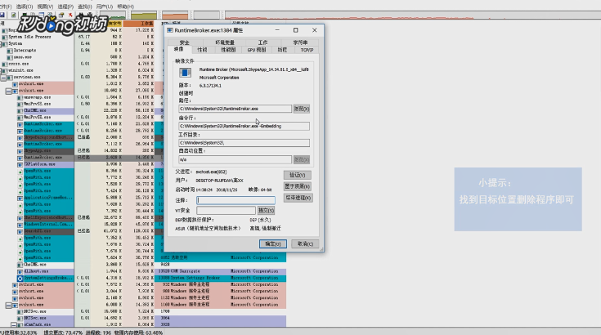This screenshot has width=601, height=335.
Task: Click the VT安全 result field
Action: [x=226, y=210]
